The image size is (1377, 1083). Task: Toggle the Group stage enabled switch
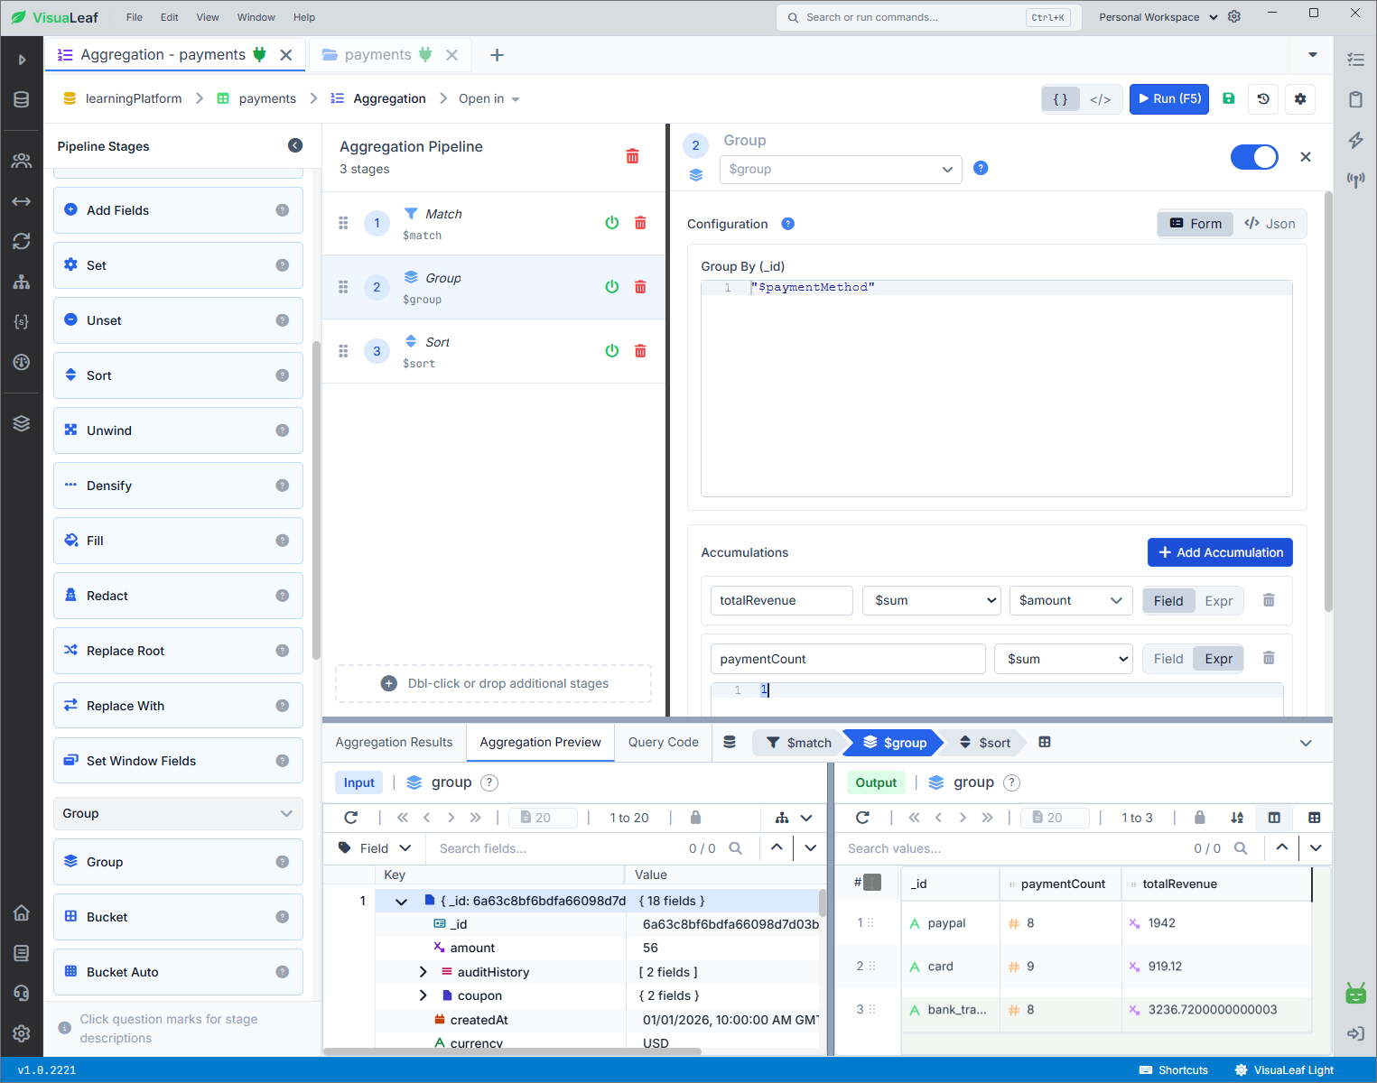point(1254,157)
